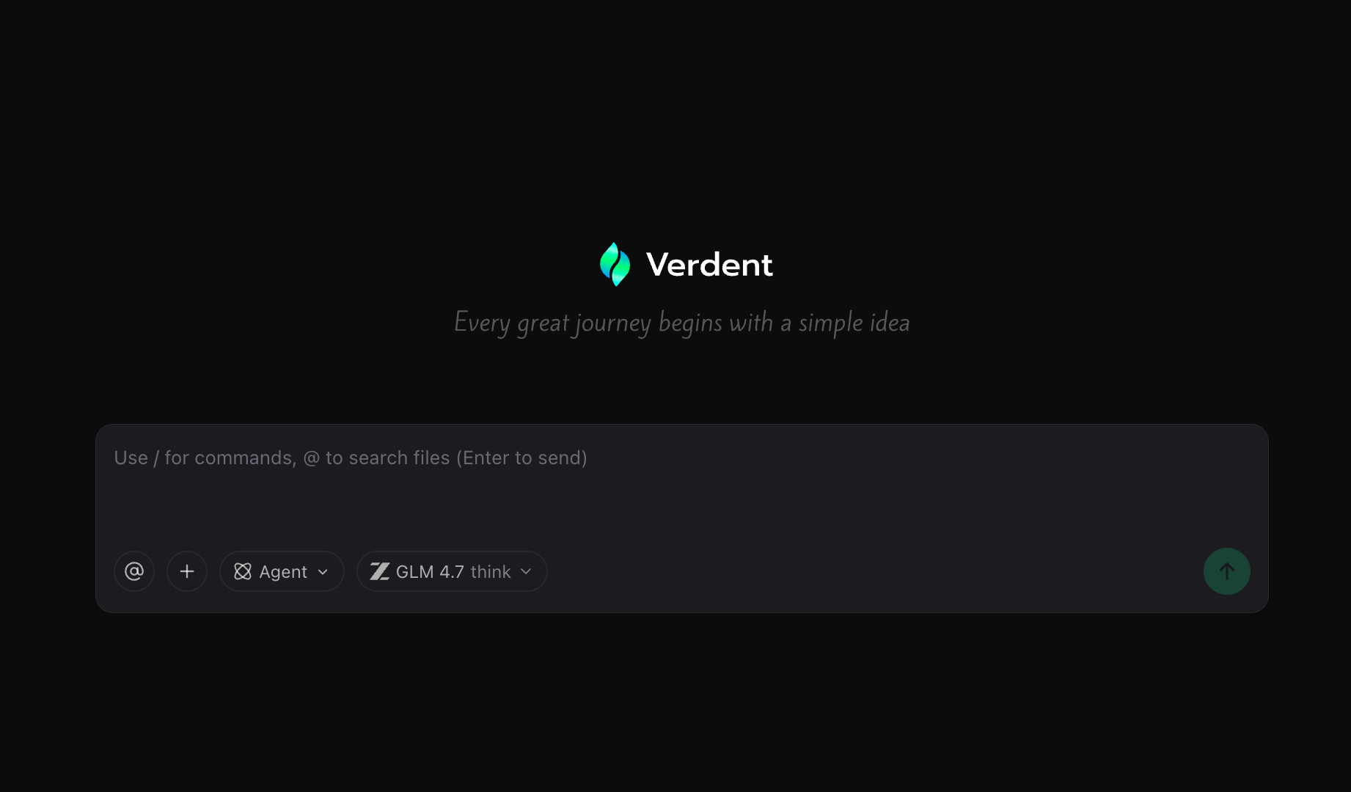The image size is (1351, 792).
Task: Open the Agent mode dropdown
Action: 282,571
